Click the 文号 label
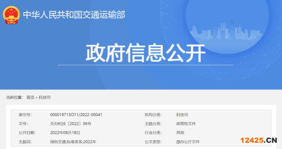282x149 pixels. pyautogui.click(x=23, y=124)
